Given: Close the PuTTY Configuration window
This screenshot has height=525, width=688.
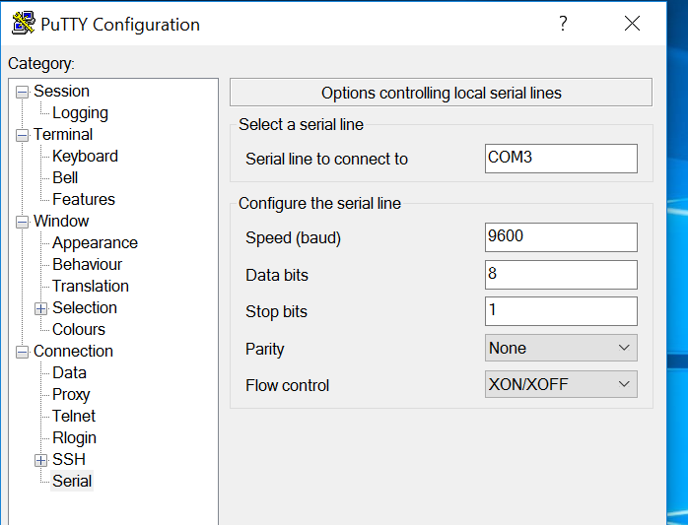Looking at the screenshot, I should [633, 24].
